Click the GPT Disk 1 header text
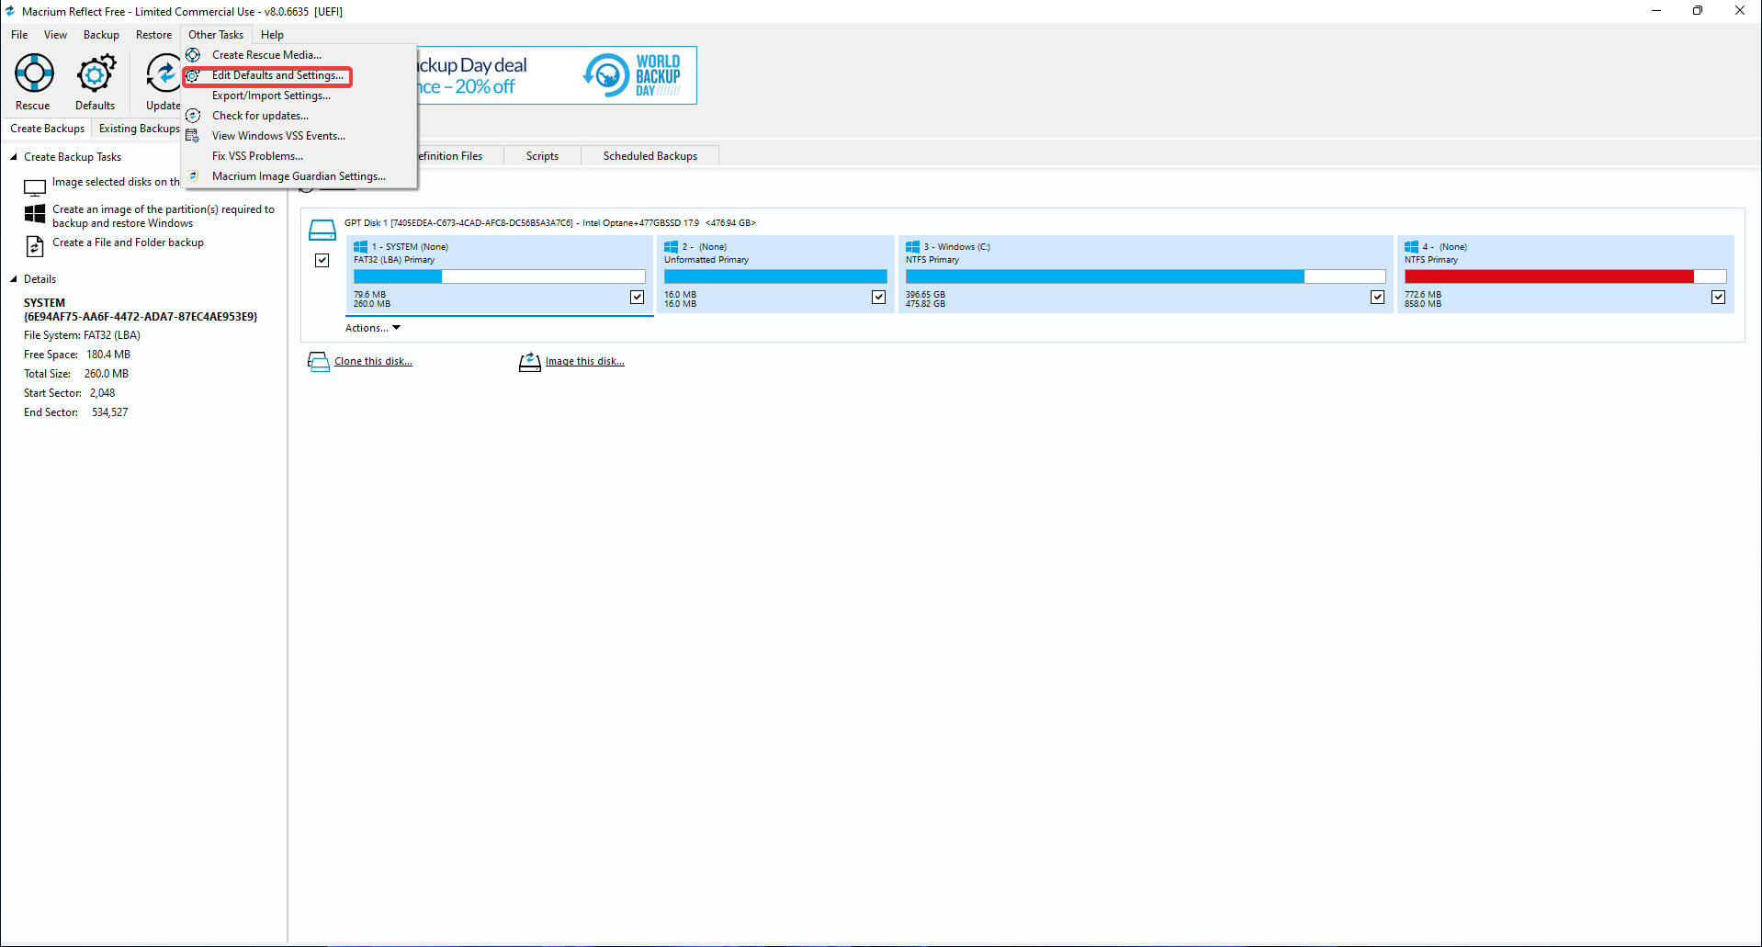 point(550,223)
